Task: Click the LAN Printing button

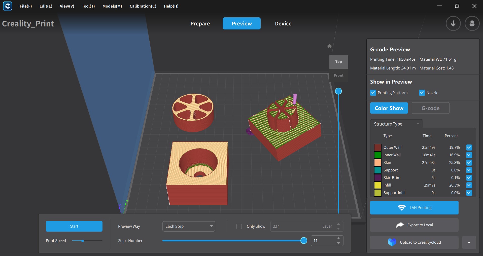Action: click(414, 208)
